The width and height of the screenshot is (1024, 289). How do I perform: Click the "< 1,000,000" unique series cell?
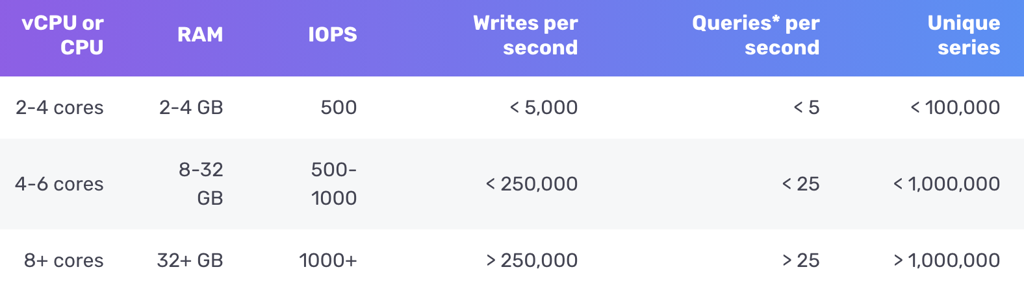[946, 184]
